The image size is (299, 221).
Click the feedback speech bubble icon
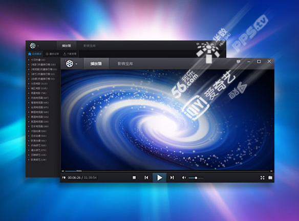coord(239,61)
